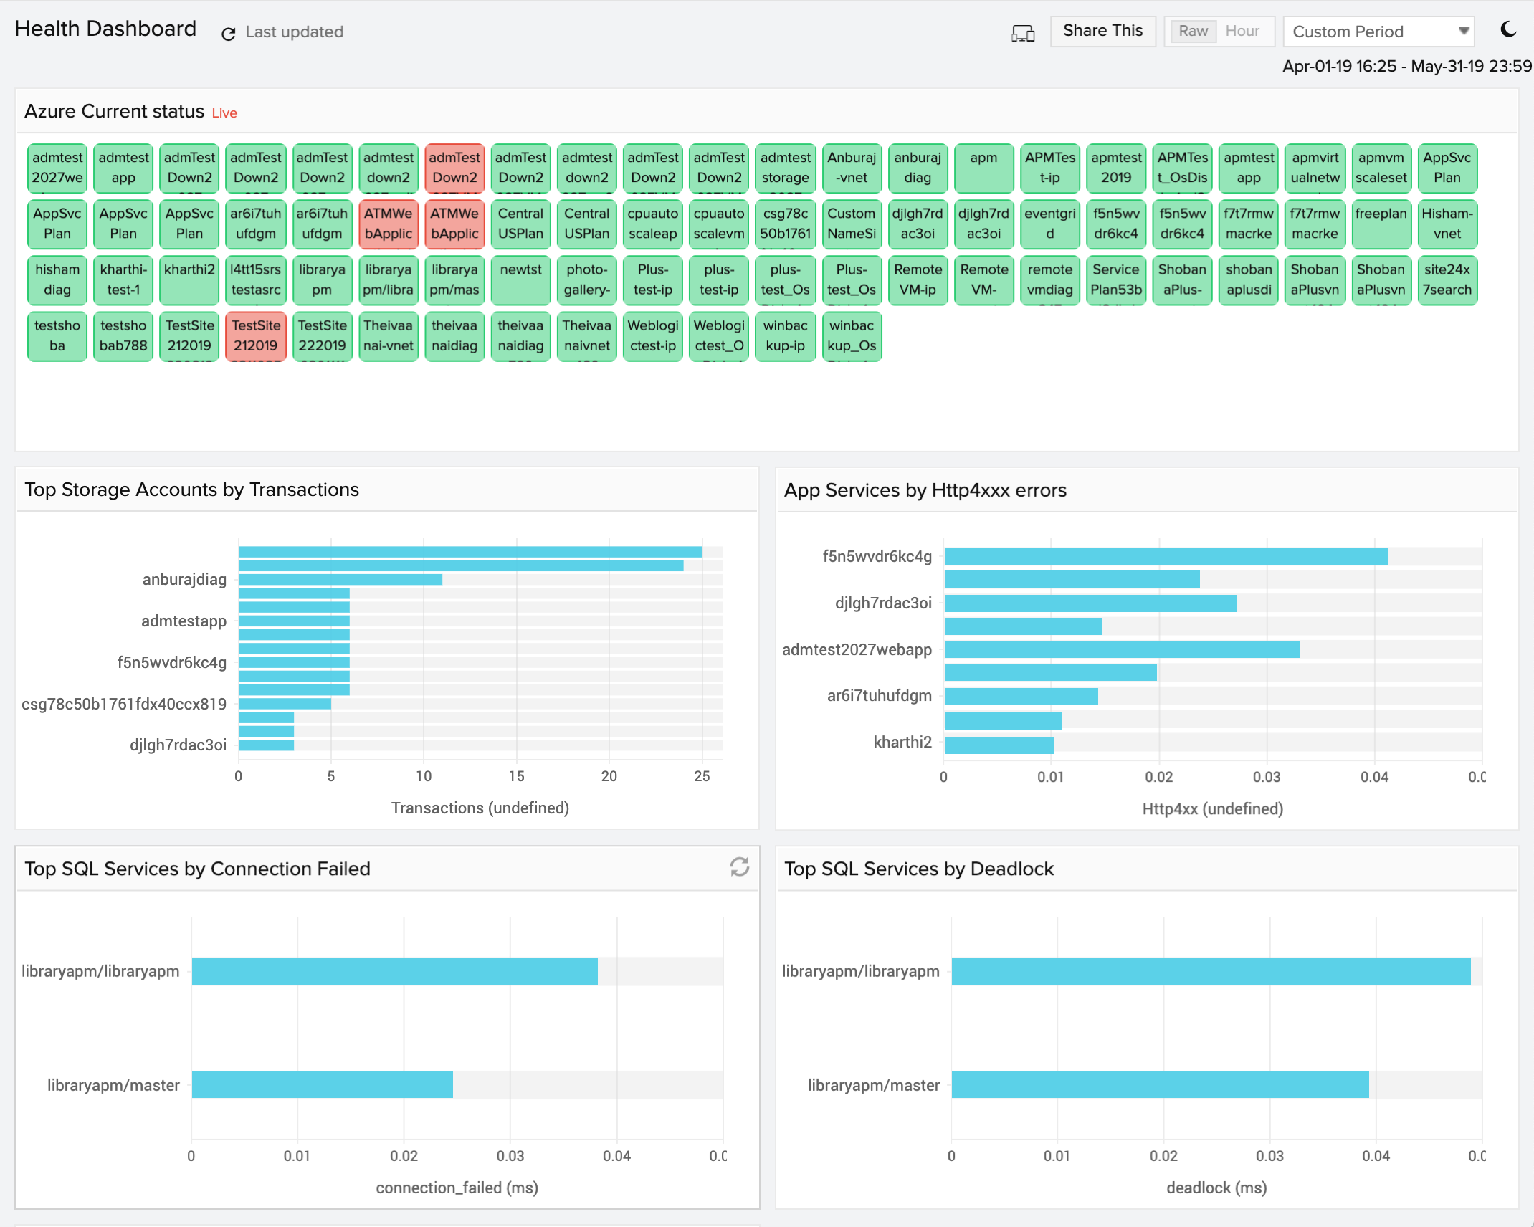
Task: Click the red admTest Down2 status tile
Action: (x=454, y=168)
